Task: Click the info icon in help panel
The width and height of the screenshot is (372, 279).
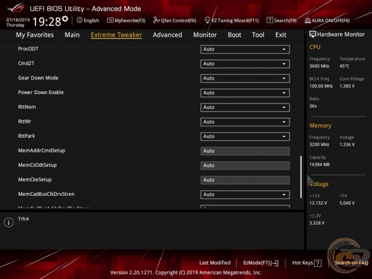Action: [9, 222]
